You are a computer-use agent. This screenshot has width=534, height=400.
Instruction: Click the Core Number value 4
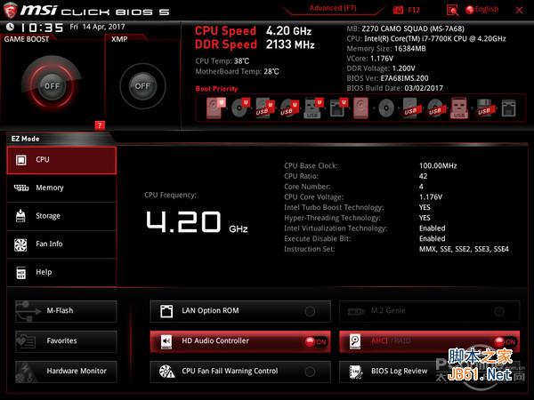[421, 187]
